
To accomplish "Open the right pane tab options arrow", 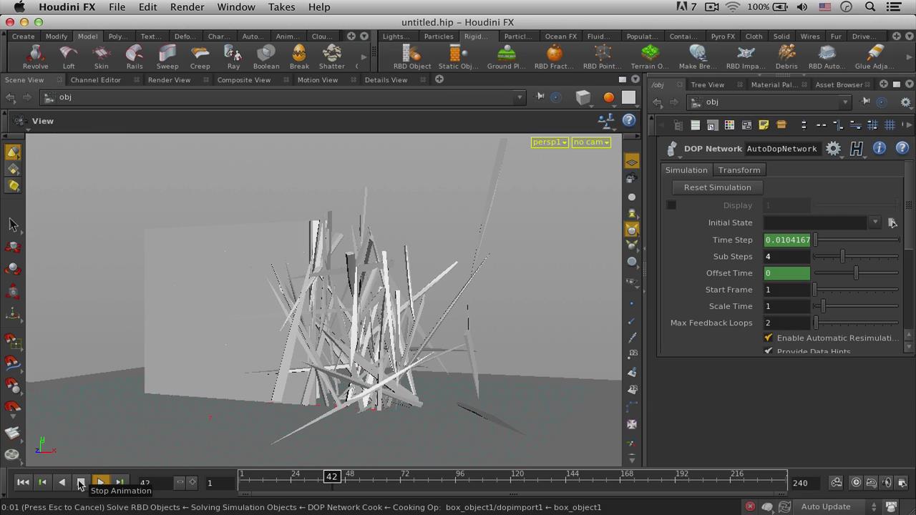I will tap(909, 84).
